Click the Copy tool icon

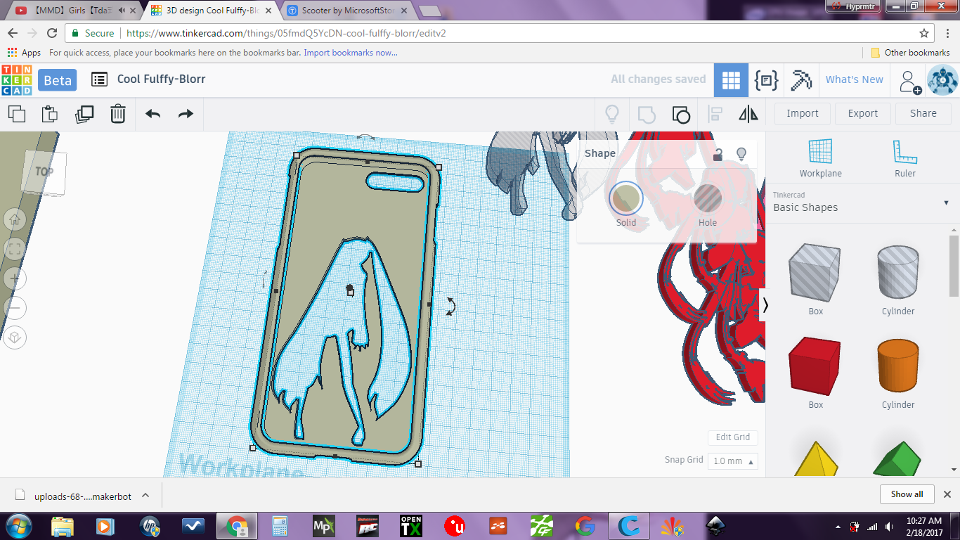[16, 114]
